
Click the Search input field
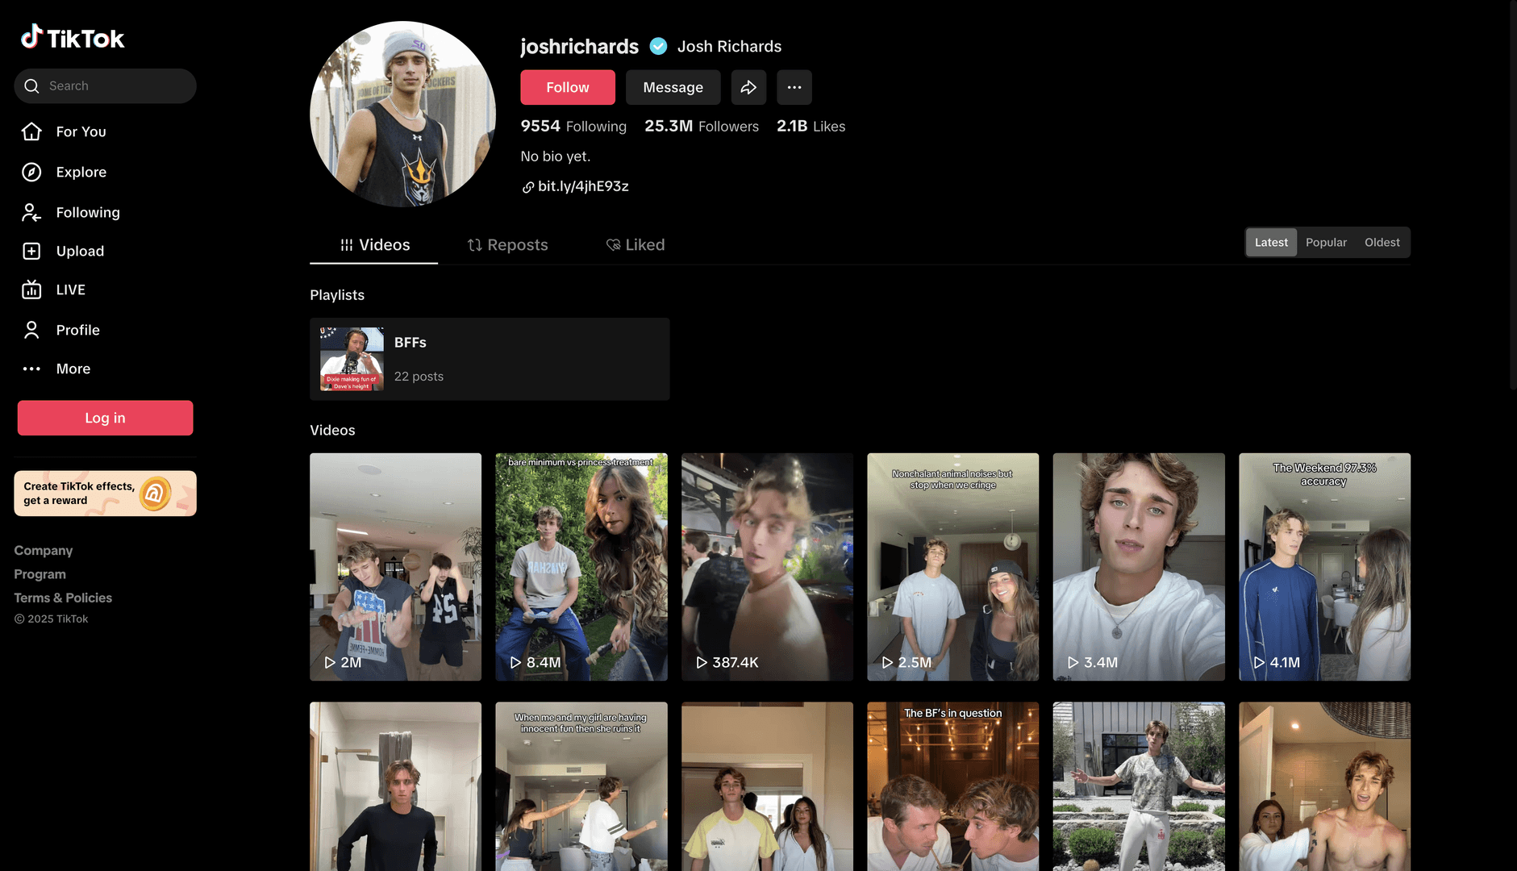[x=113, y=85]
